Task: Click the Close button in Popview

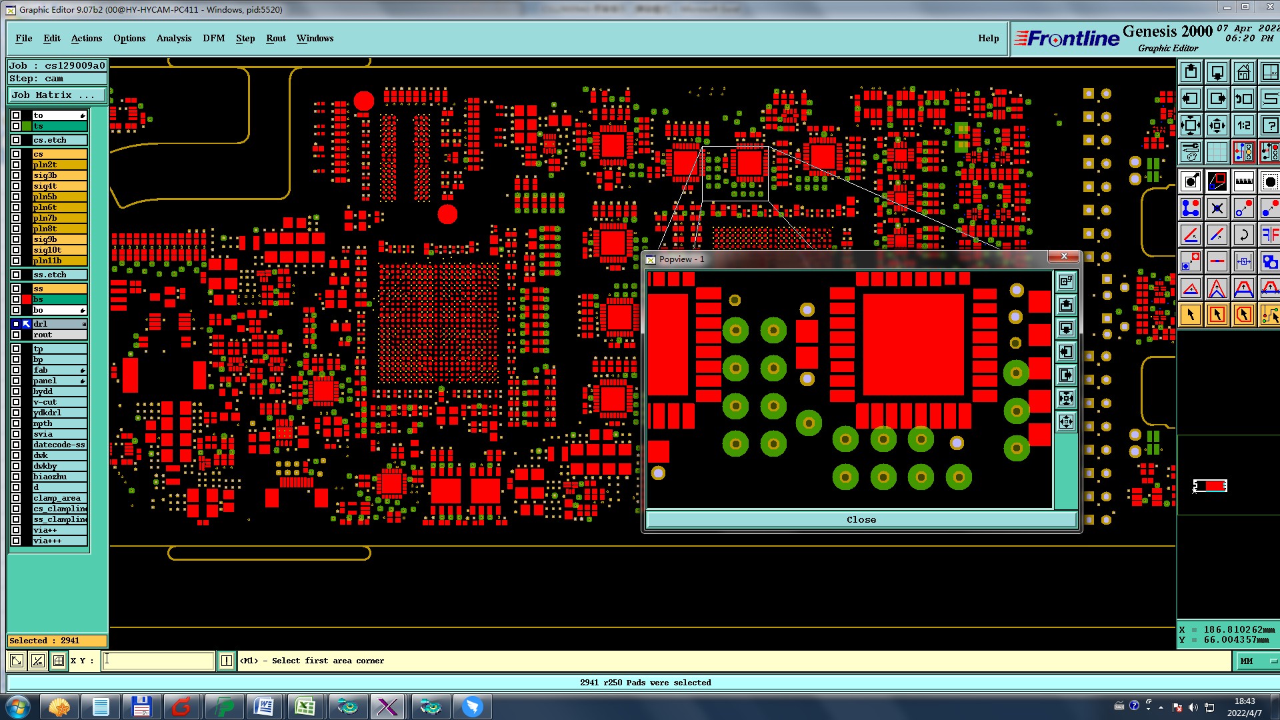Action: (x=861, y=519)
